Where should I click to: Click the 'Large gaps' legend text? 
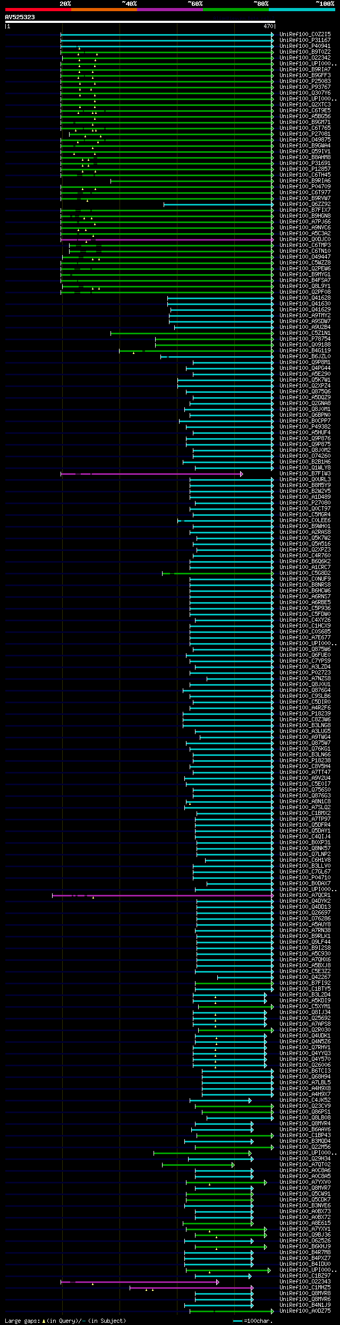[x=65, y=1321]
